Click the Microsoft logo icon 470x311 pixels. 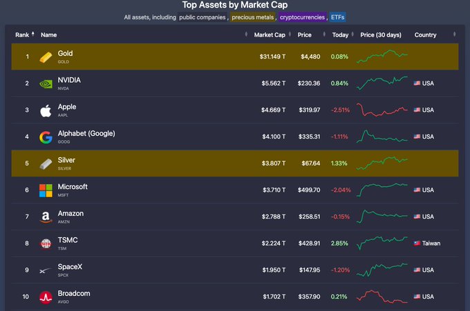pos(46,190)
